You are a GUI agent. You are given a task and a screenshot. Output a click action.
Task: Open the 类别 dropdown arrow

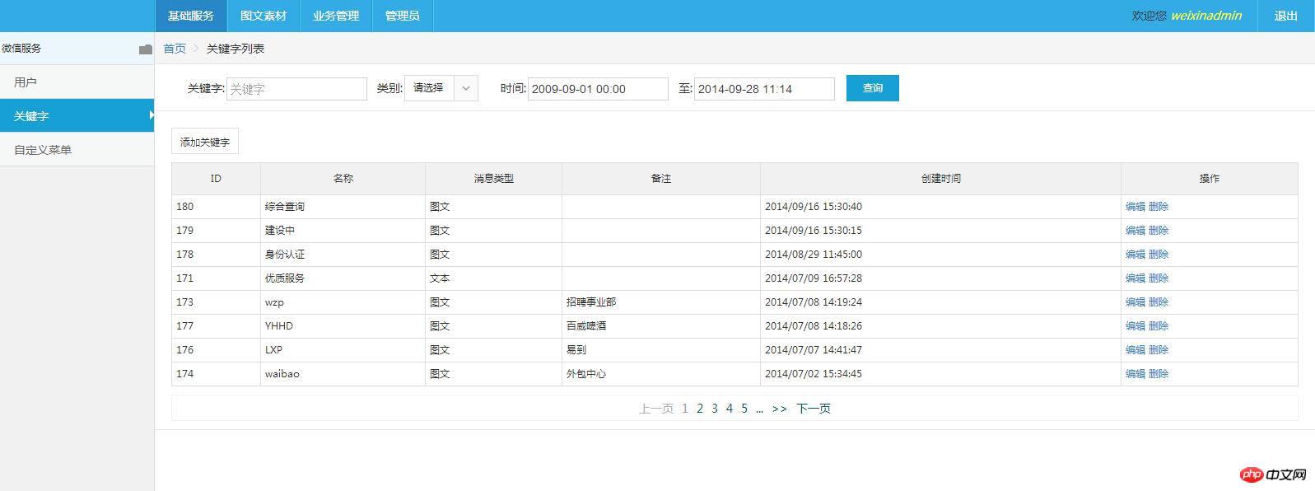pyautogui.click(x=465, y=88)
